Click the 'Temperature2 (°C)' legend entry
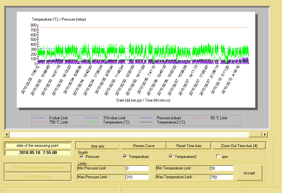Viewport: 282px width, 193px height. click(x=171, y=122)
